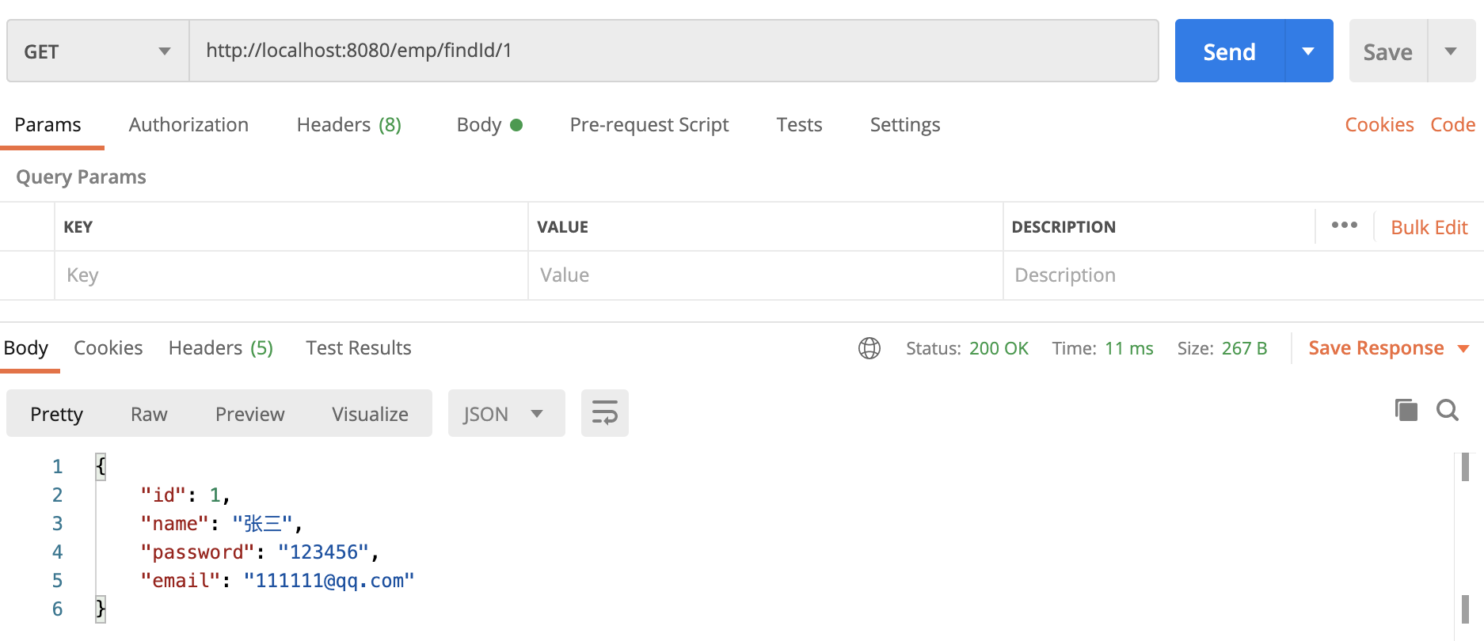Open the query params options menu (three dots)
Viewport: 1484px width, 641px height.
point(1344,226)
